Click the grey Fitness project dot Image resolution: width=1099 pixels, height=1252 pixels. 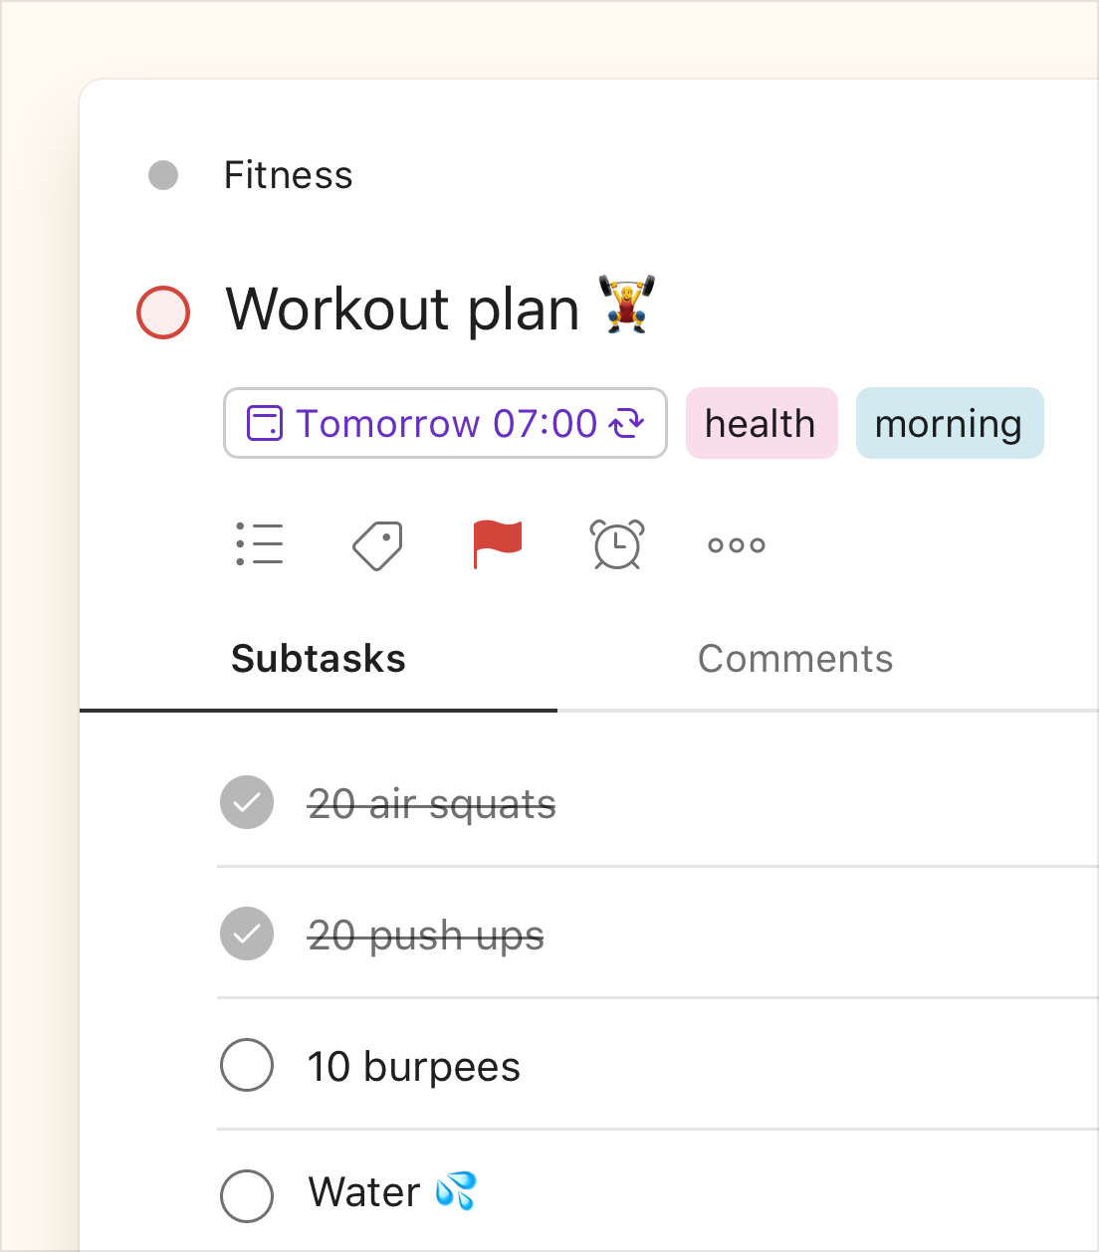pyautogui.click(x=163, y=175)
